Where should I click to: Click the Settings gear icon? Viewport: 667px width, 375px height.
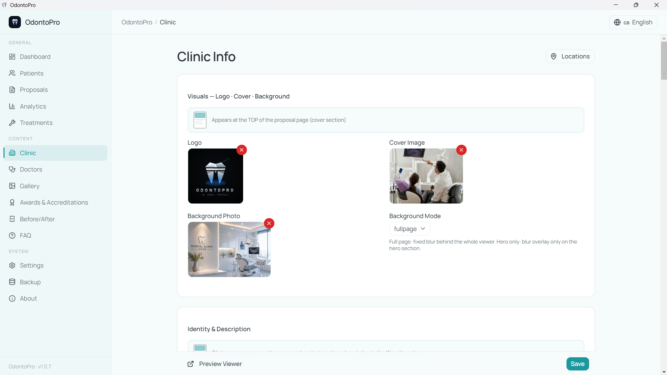(x=12, y=265)
